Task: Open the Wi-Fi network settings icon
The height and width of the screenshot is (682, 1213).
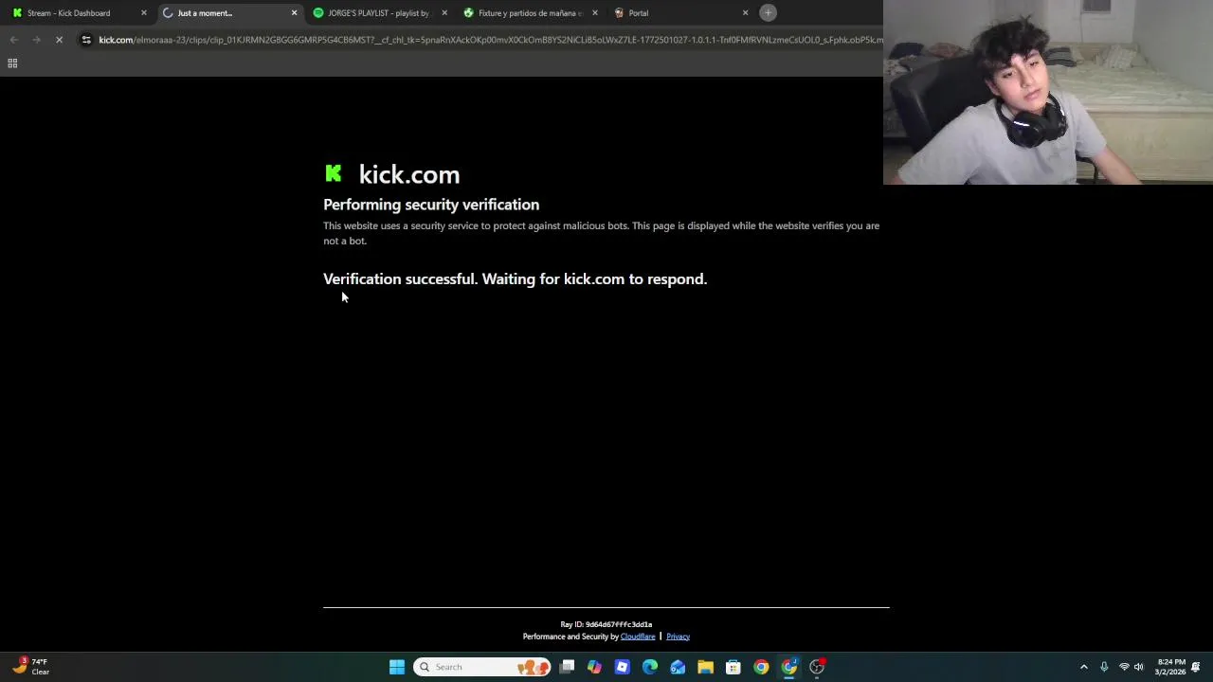Action: 1124,667
